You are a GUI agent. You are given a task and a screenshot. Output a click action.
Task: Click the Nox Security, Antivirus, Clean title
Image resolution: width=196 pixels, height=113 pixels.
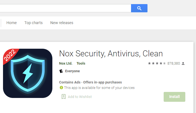coord(111,54)
